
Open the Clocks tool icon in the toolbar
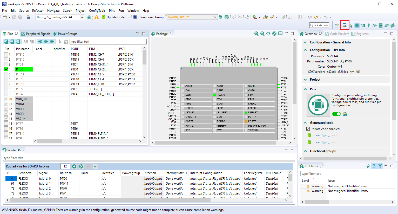[x=363, y=25]
